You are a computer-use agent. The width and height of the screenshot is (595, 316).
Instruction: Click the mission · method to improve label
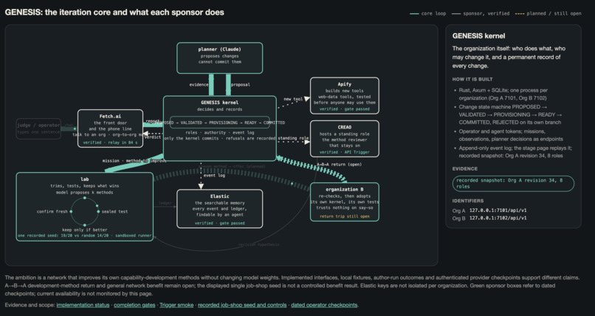point(134,161)
